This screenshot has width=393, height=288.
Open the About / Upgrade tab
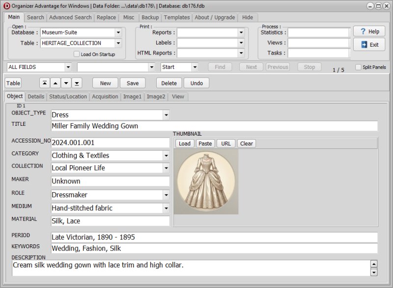(215, 17)
